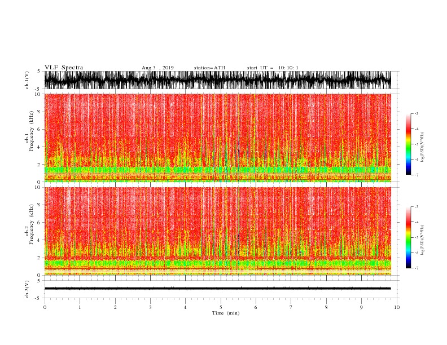Click the "-7" label on ch.1 color bar
The image size is (447, 345).
[x=416, y=175]
